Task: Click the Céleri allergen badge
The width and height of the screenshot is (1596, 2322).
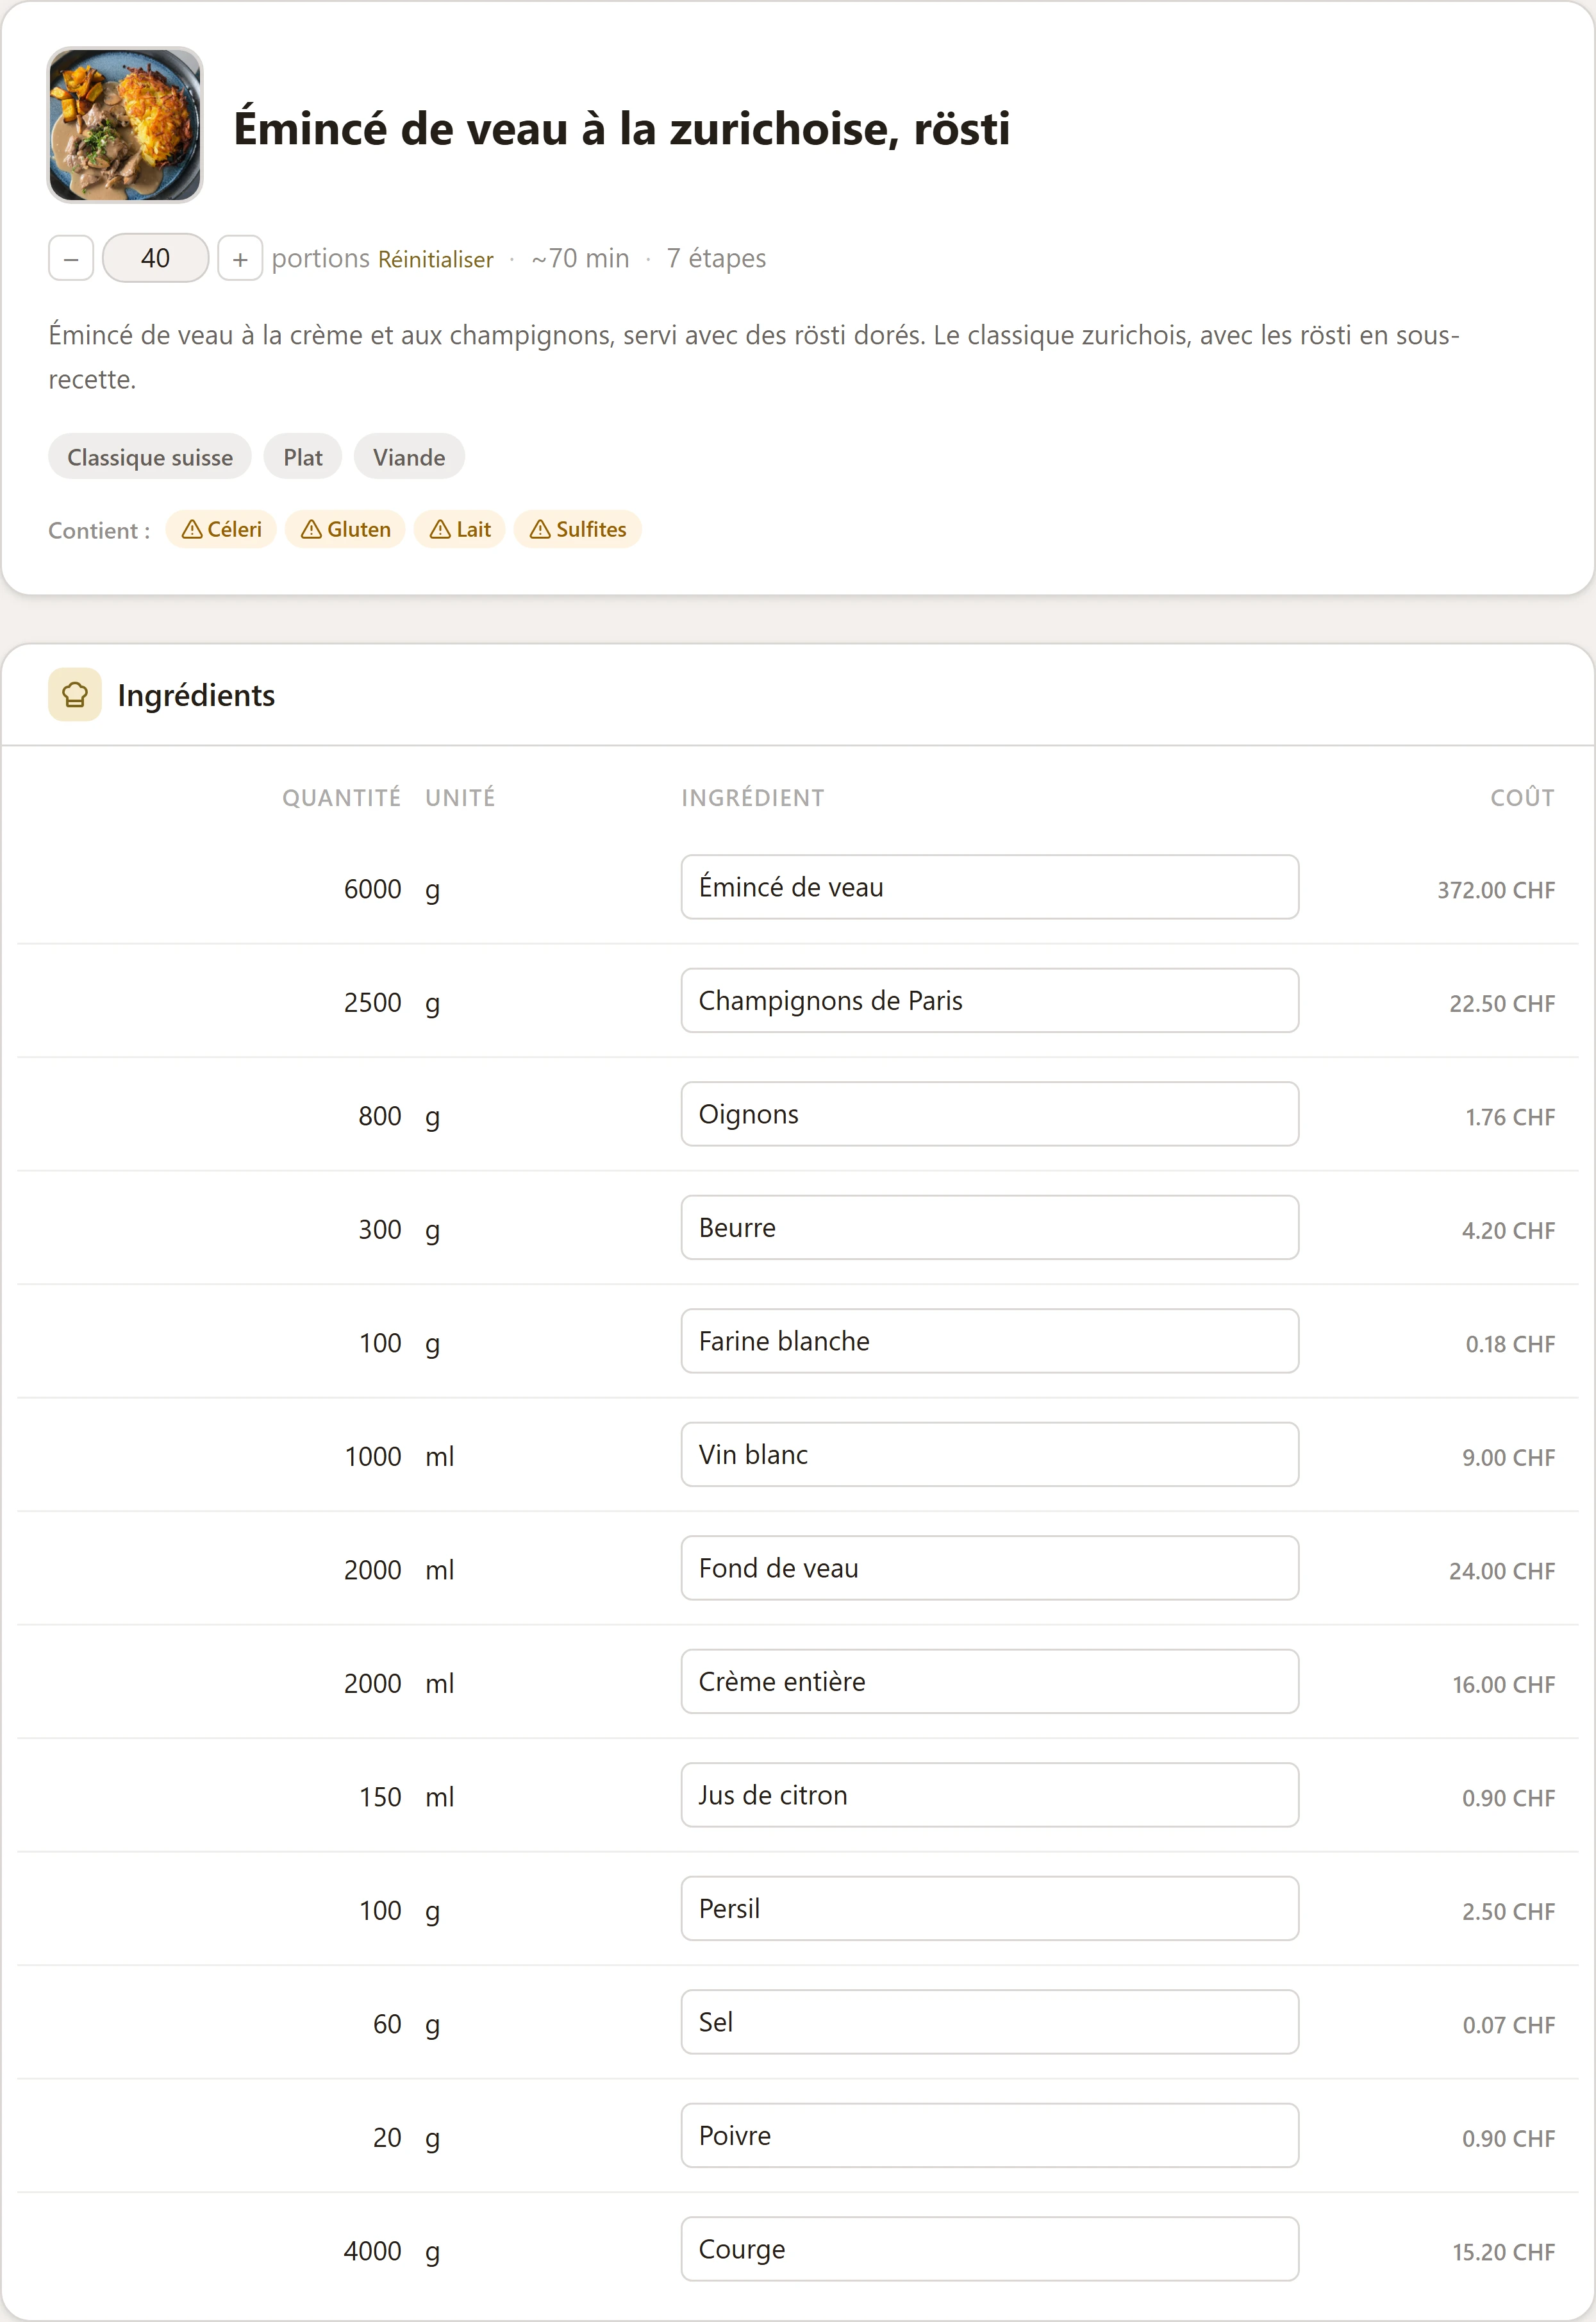Action: tap(221, 529)
